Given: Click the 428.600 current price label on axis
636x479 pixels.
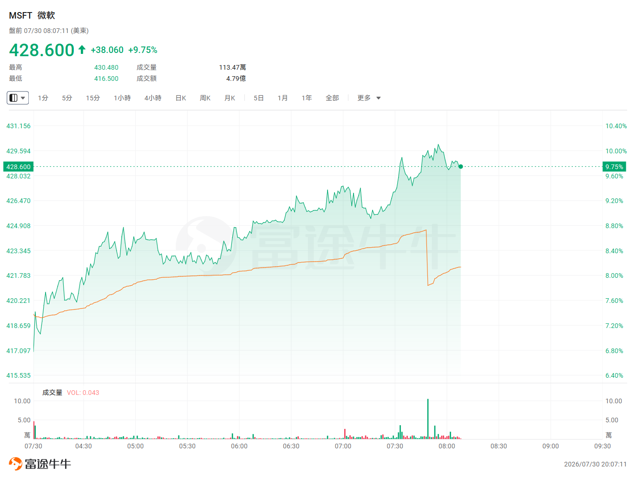Looking at the screenshot, I should click(19, 167).
